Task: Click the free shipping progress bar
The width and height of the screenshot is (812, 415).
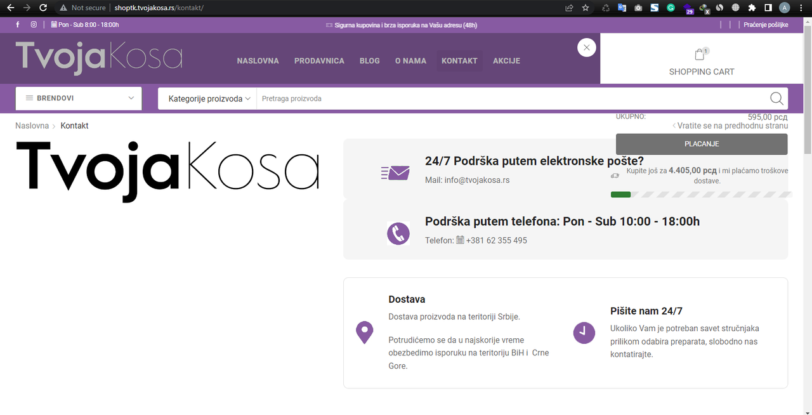Action: click(x=701, y=194)
